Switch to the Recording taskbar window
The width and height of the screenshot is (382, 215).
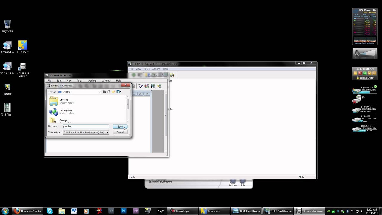point(182,211)
